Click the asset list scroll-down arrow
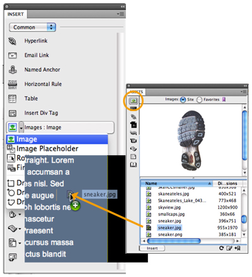Image resolution: width=252 pixels, height=277 pixels. click(244, 235)
